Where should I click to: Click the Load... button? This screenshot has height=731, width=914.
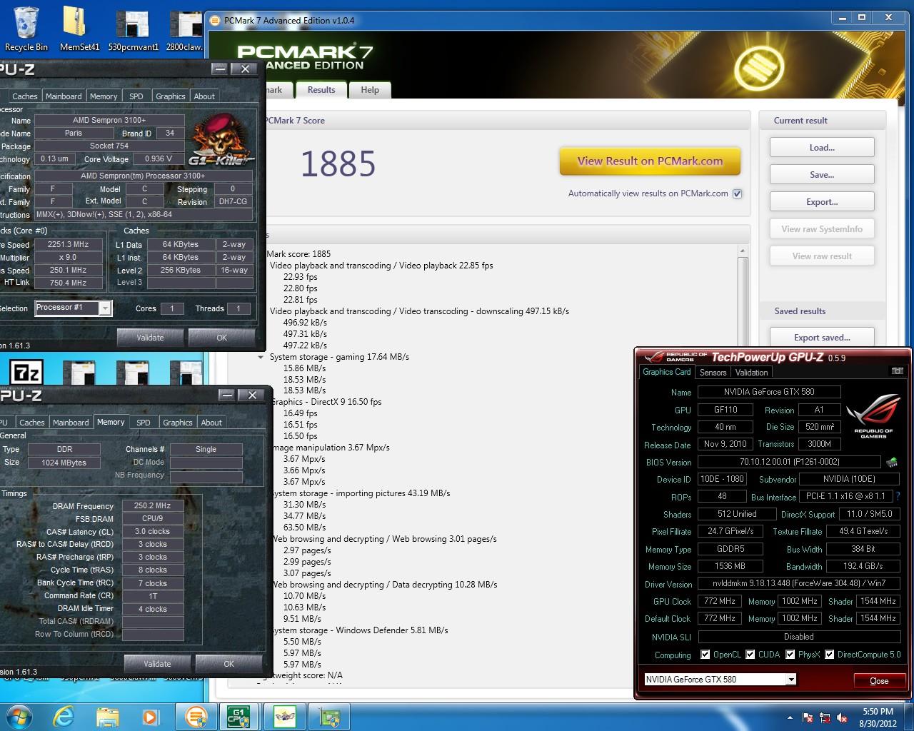(822, 148)
